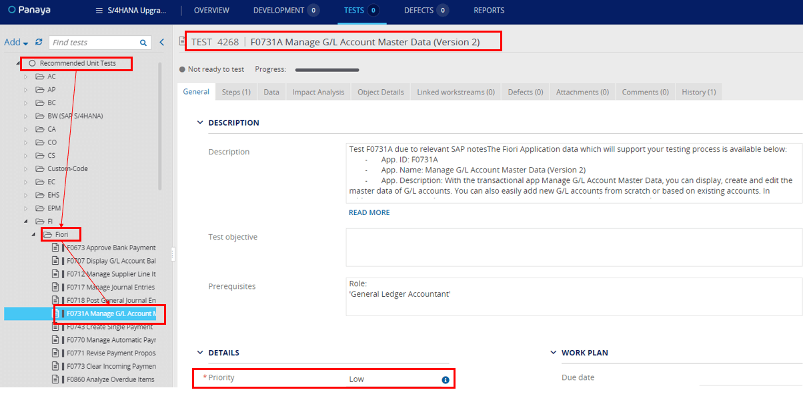
Task: Expand the AP folder
Action: click(27, 90)
